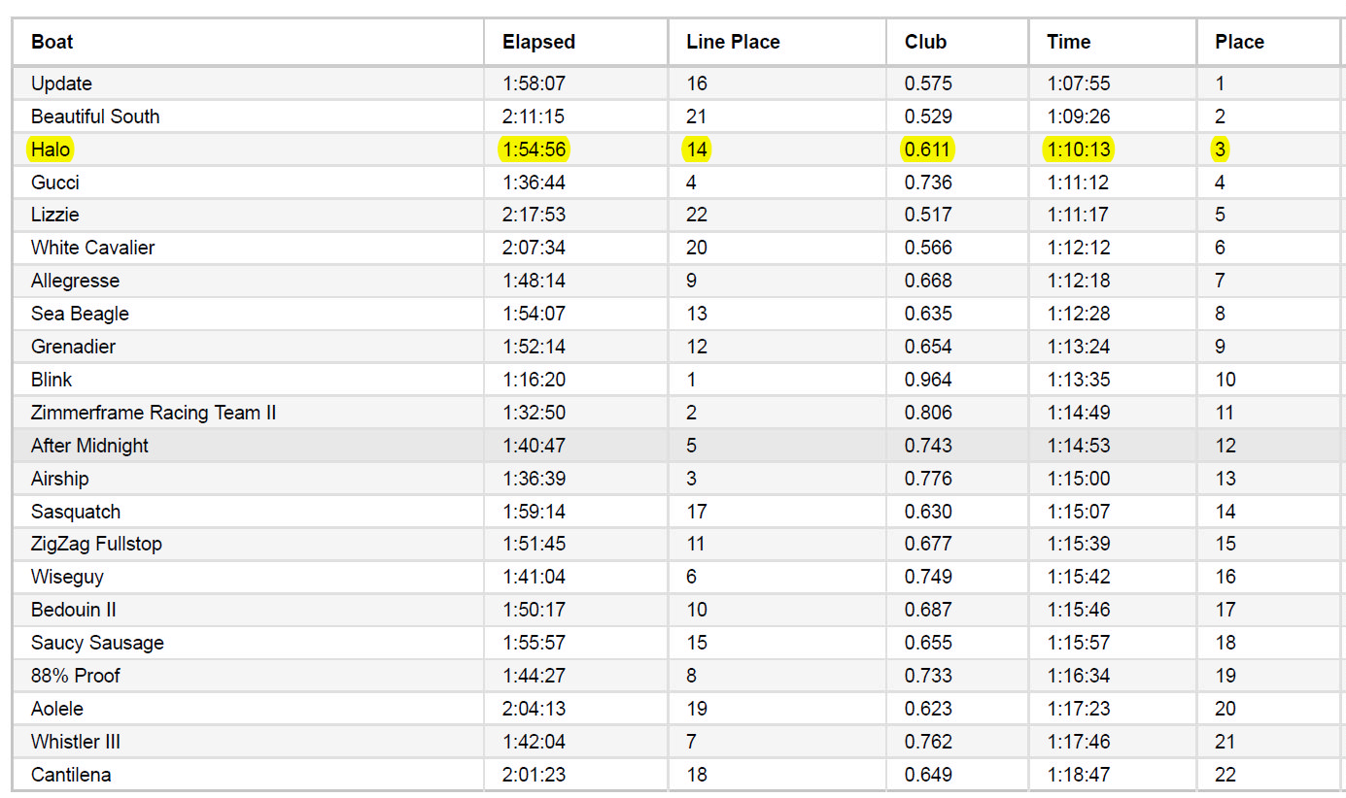Click Halo's highlighted corrected time 1:10:13

click(1078, 150)
